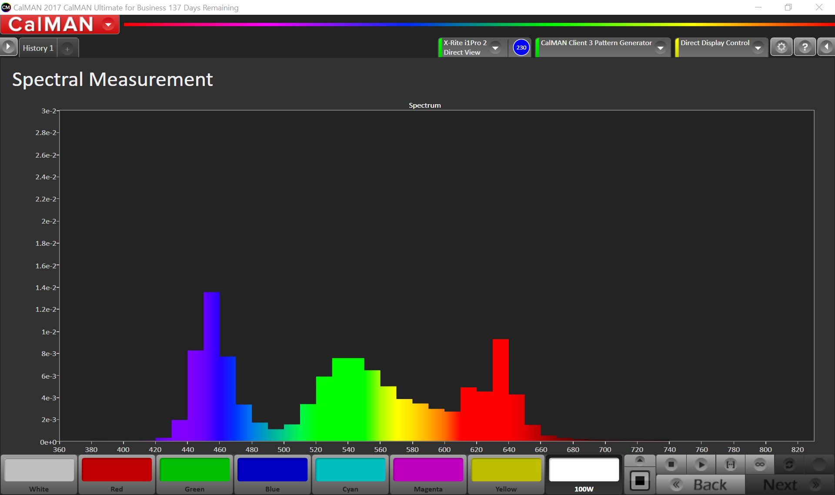The height and width of the screenshot is (495, 835).
Task: Open help with question mark icon
Action: tap(805, 47)
